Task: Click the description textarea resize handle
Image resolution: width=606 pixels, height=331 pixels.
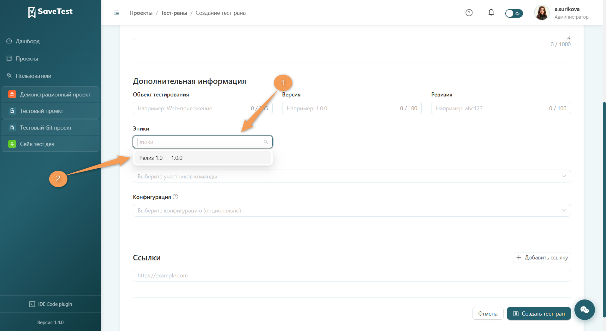Action: [568, 38]
